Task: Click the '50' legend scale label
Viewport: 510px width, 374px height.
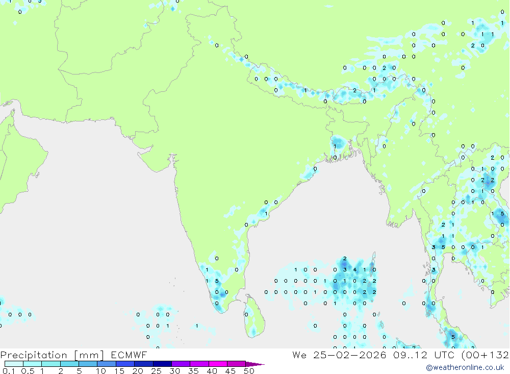Action: click(x=249, y=371)
